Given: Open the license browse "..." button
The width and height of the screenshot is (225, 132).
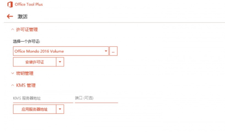Looking at the screenshot, I should (x=113, y=51).
